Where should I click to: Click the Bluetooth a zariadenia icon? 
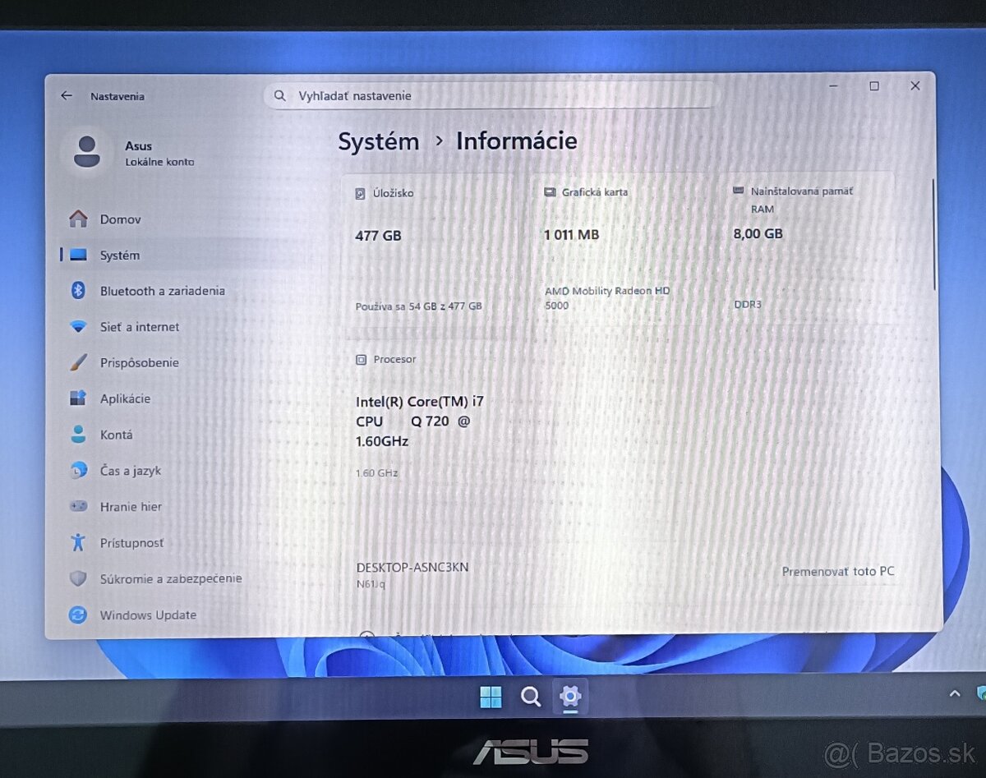click(78, 291)
